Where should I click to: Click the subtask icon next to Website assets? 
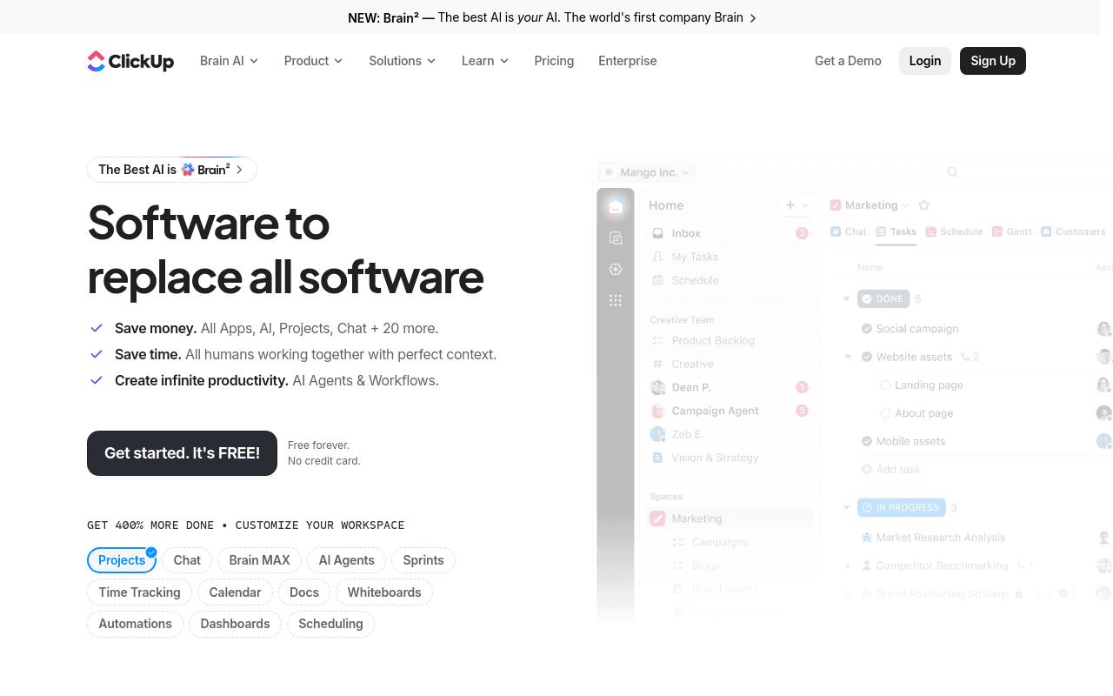coord(963,357)
